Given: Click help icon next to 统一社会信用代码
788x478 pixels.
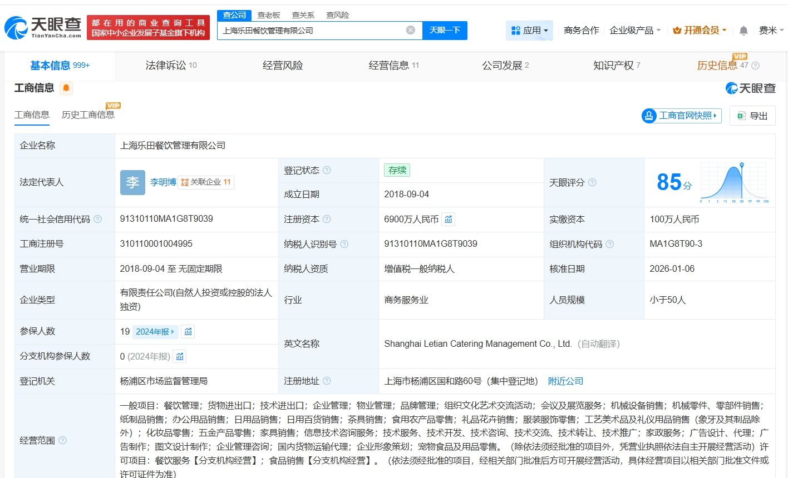Looking at the screenshot, I should coord(98,220).
